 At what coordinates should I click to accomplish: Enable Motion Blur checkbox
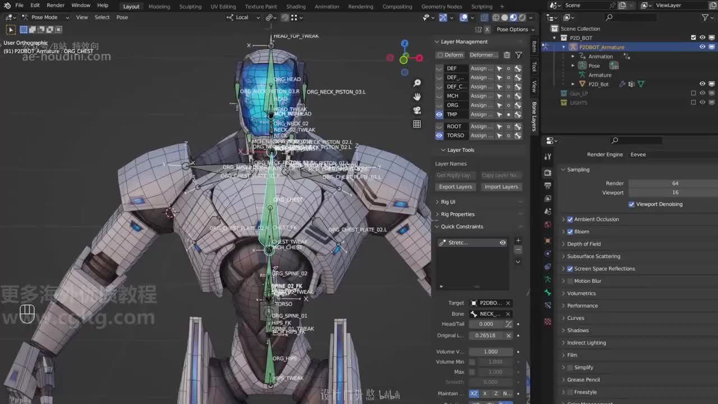pos(570,281)
